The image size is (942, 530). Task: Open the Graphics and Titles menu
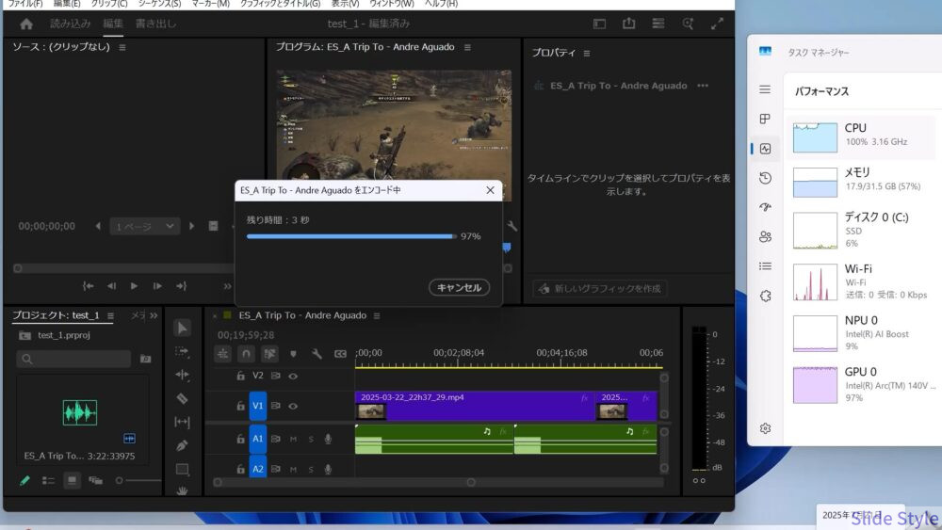pyautogui.click(x=280, y=4)
